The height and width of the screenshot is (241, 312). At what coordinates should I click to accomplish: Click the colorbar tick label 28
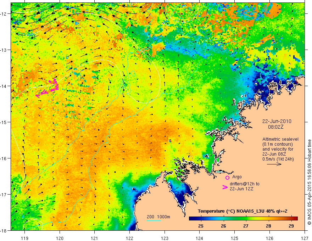pyautogui.click(x=269, y=226)
